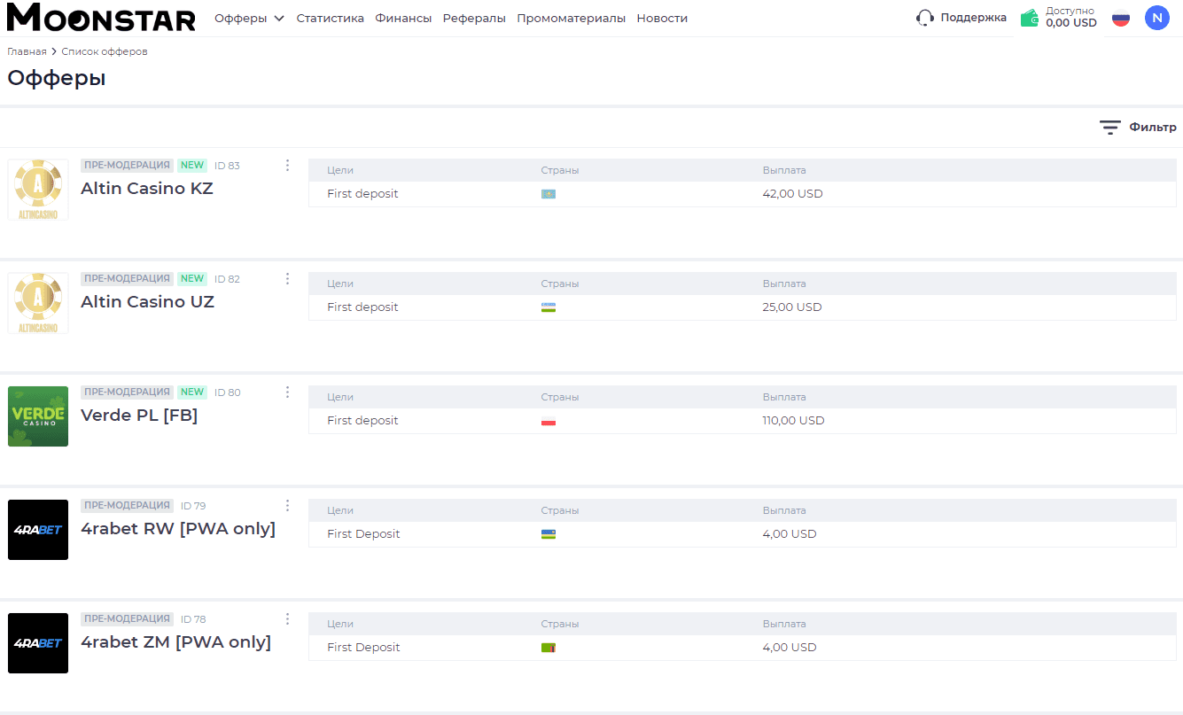Click the 4rabet ZM logo thumbnail

click(x=38, y=643)
